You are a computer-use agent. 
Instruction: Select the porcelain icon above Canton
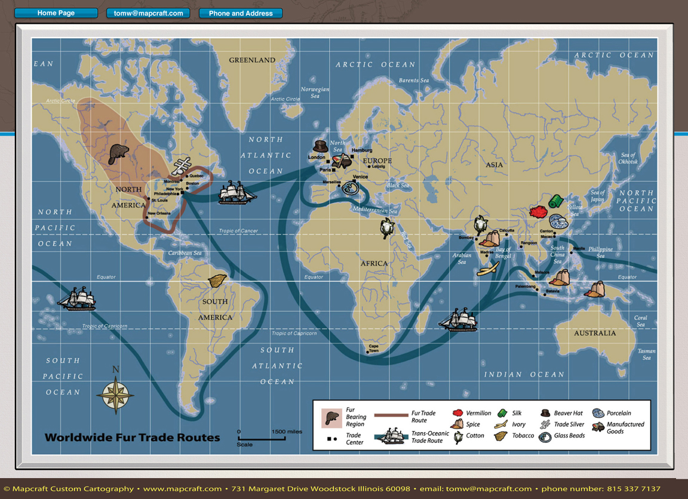(x=558, y=221)
